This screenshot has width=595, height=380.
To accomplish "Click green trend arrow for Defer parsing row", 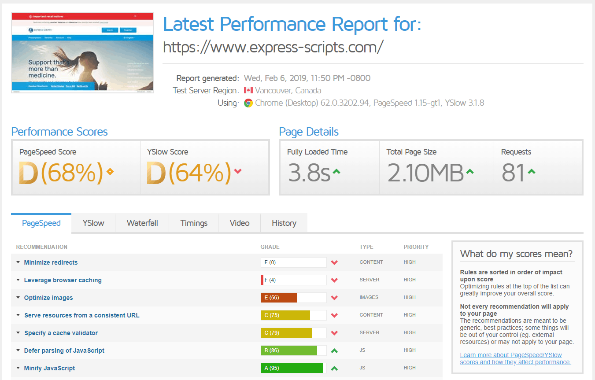I will pyautogui.click(x=334, y=350).
